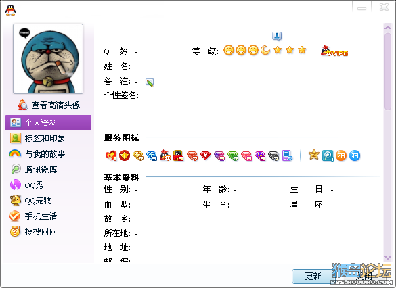Click the 服务图标 section heading
Image resolution: width=396 pixels, height=288 pixels.
[x=121, y=138]
